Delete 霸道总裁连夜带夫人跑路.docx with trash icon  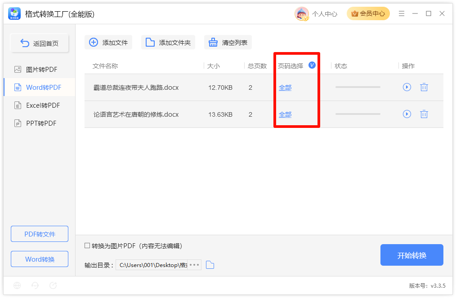click(x=424, y=87)
